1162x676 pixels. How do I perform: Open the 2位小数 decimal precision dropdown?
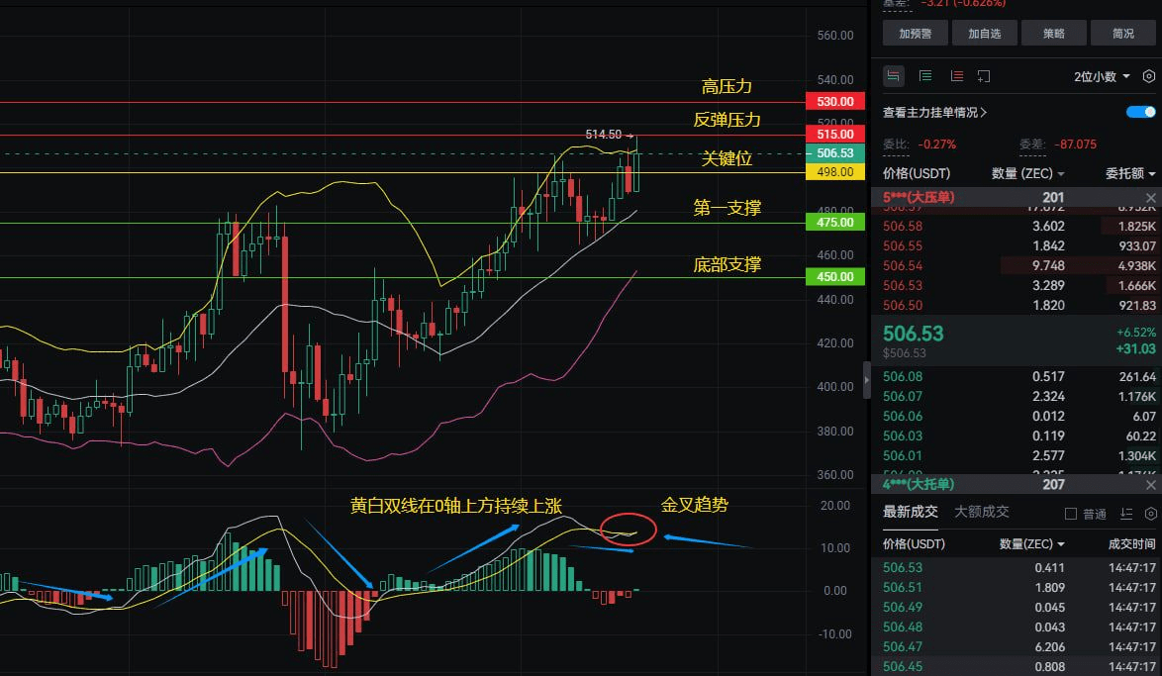[x=1102, y=76]
